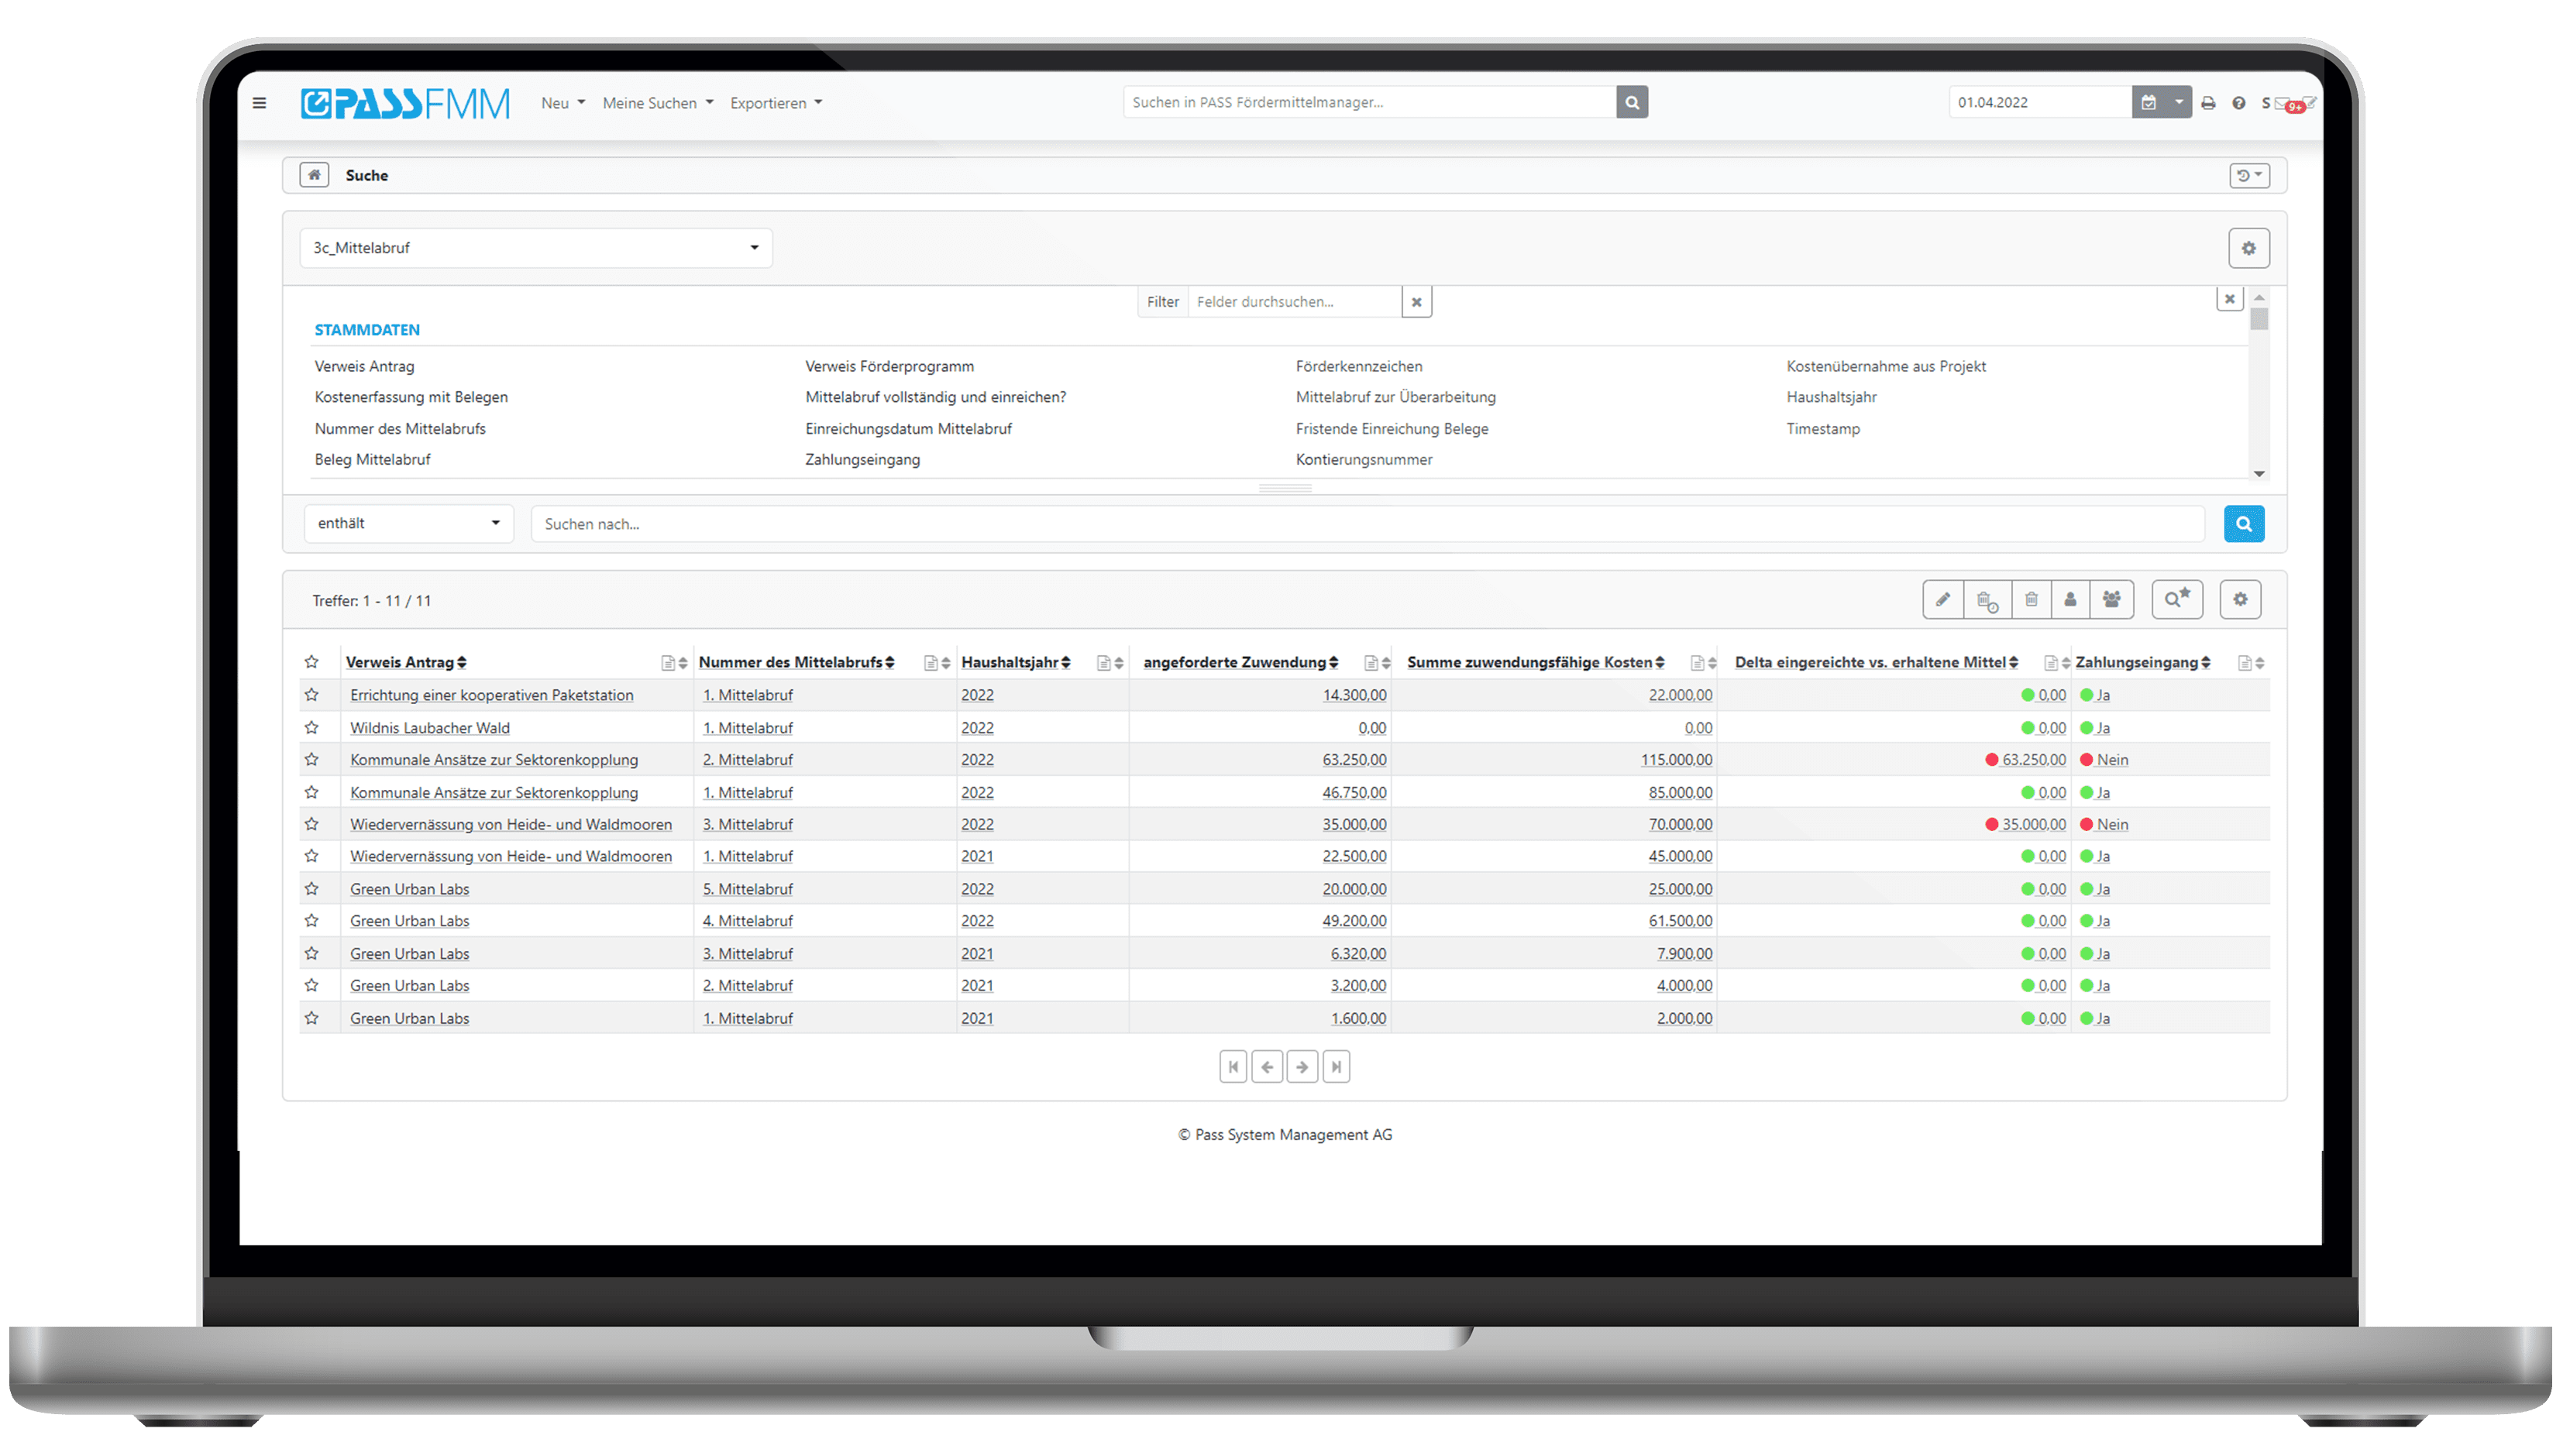Click the field panel resize handle
Image resolution: width=2570 pixels, height=1456 pixels.
tap(1285, 489)
